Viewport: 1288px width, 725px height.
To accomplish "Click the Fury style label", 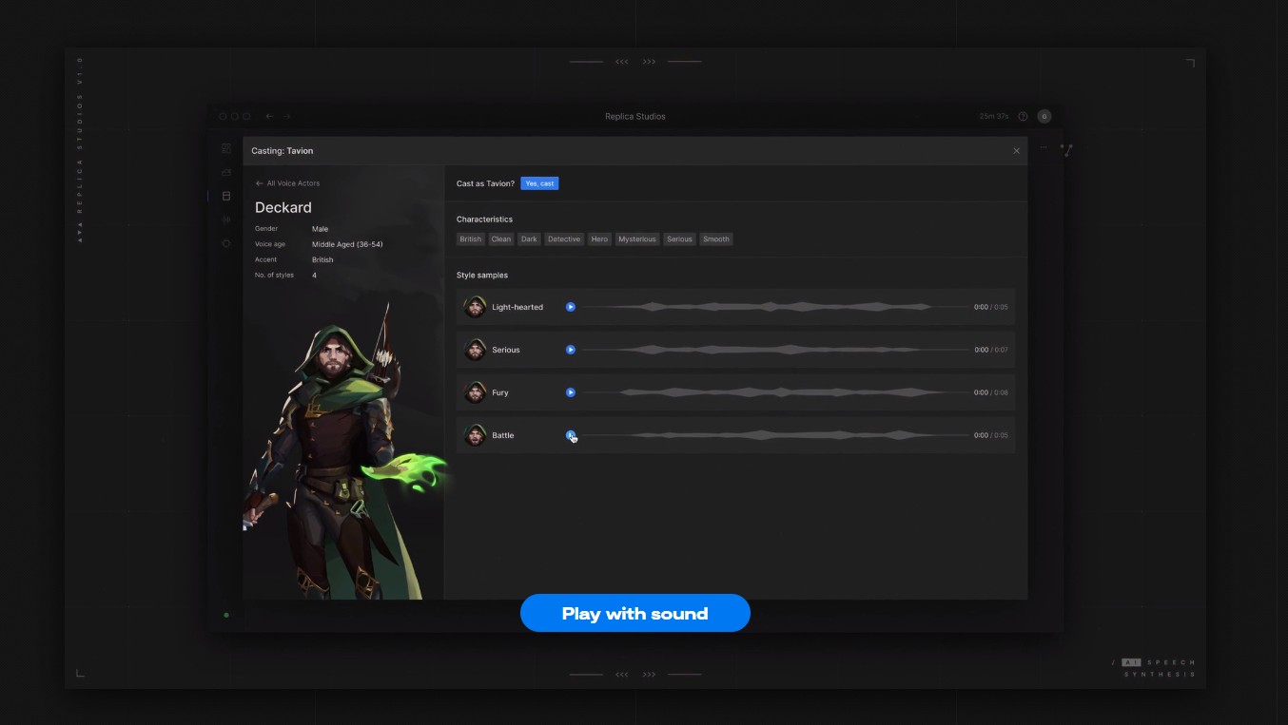I will 500,392.
